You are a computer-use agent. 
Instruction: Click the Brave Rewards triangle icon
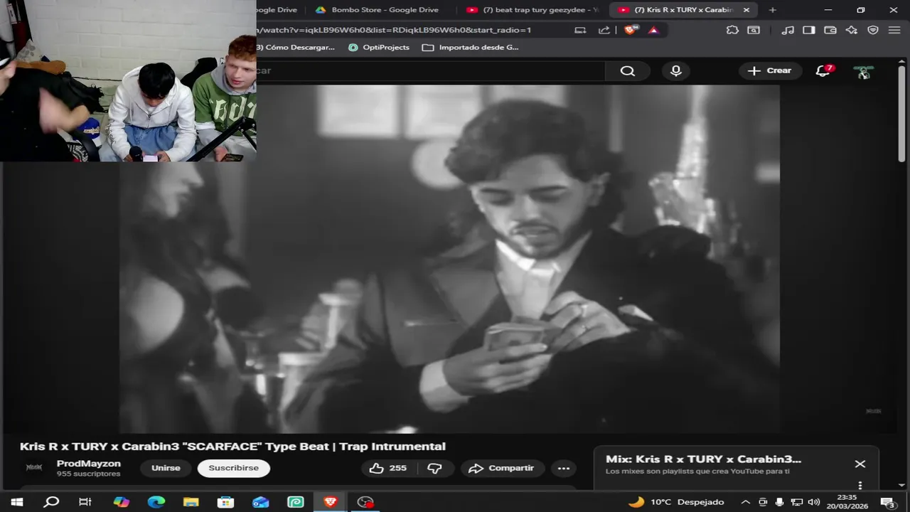(x=653, y=30)
